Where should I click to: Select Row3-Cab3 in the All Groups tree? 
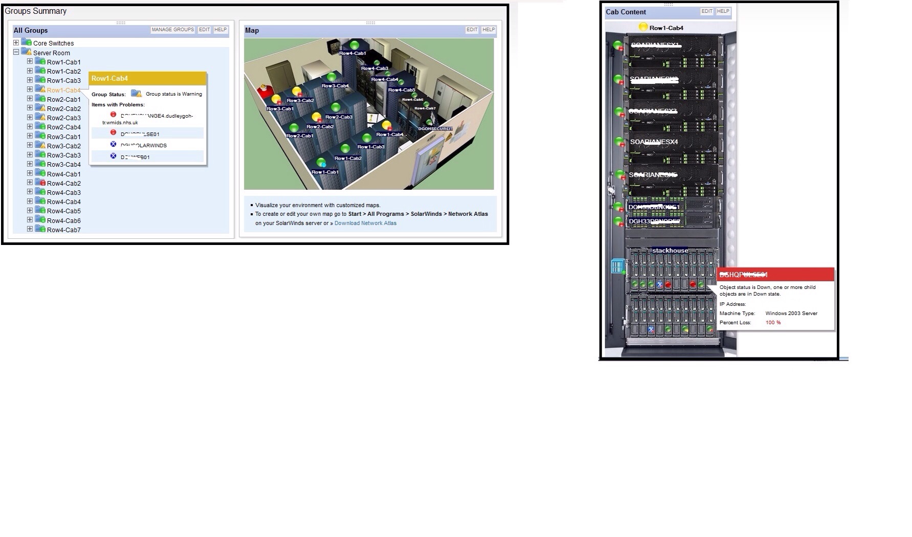click(64, 155)
